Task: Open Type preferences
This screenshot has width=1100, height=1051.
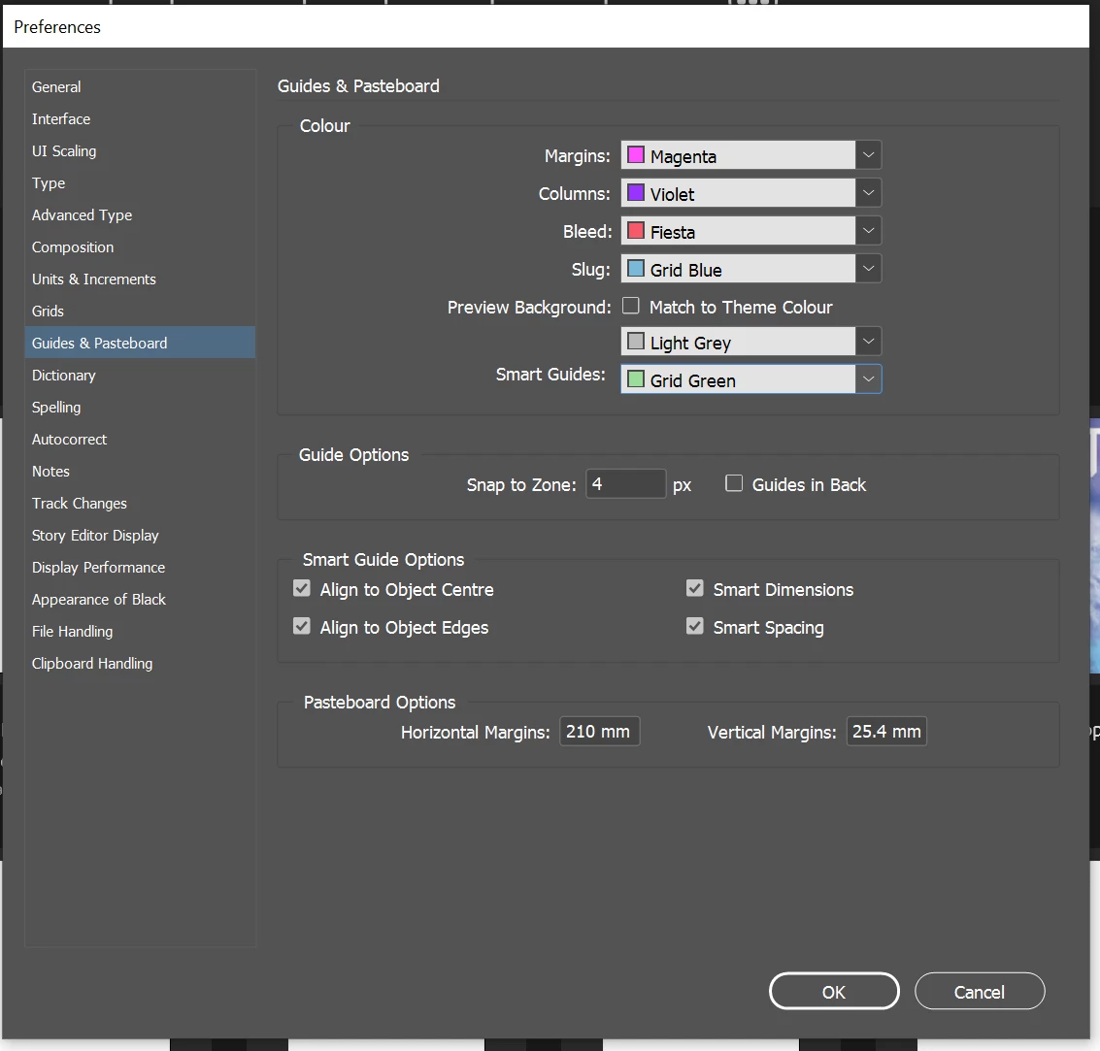Action: pyautogui.click(x=140, y=183)
